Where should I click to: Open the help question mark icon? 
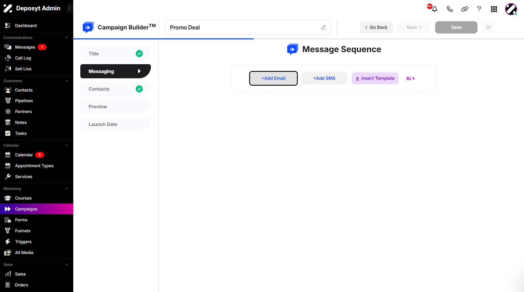click(x=479, y=9)
